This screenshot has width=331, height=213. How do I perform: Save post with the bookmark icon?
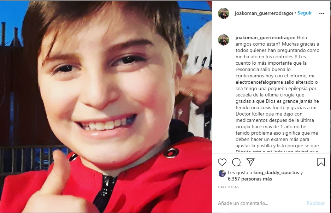321,162
